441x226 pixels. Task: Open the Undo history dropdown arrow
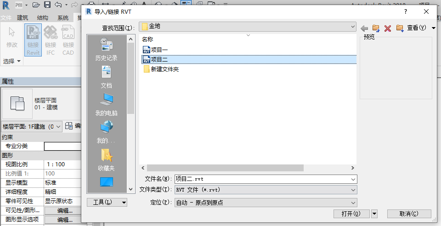66,5
